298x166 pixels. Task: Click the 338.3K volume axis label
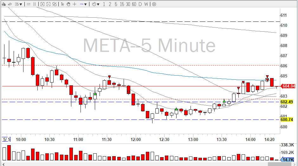[287, 145]
